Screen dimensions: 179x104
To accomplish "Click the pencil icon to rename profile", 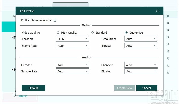I will (x=55, y=20).
